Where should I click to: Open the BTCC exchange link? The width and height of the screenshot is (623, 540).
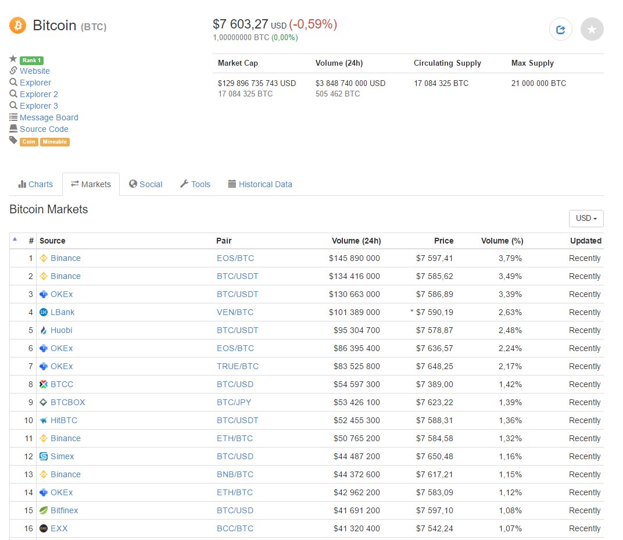click(x=62, y=384)
